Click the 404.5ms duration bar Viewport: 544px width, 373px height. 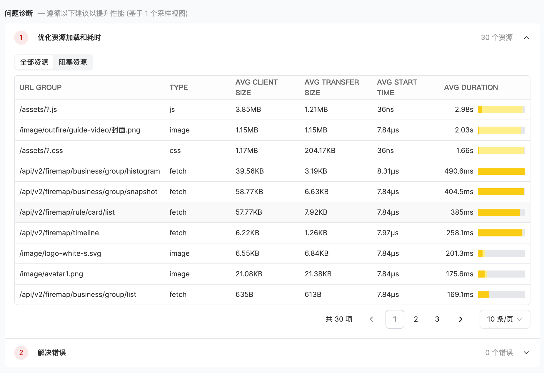pos(502,192)
